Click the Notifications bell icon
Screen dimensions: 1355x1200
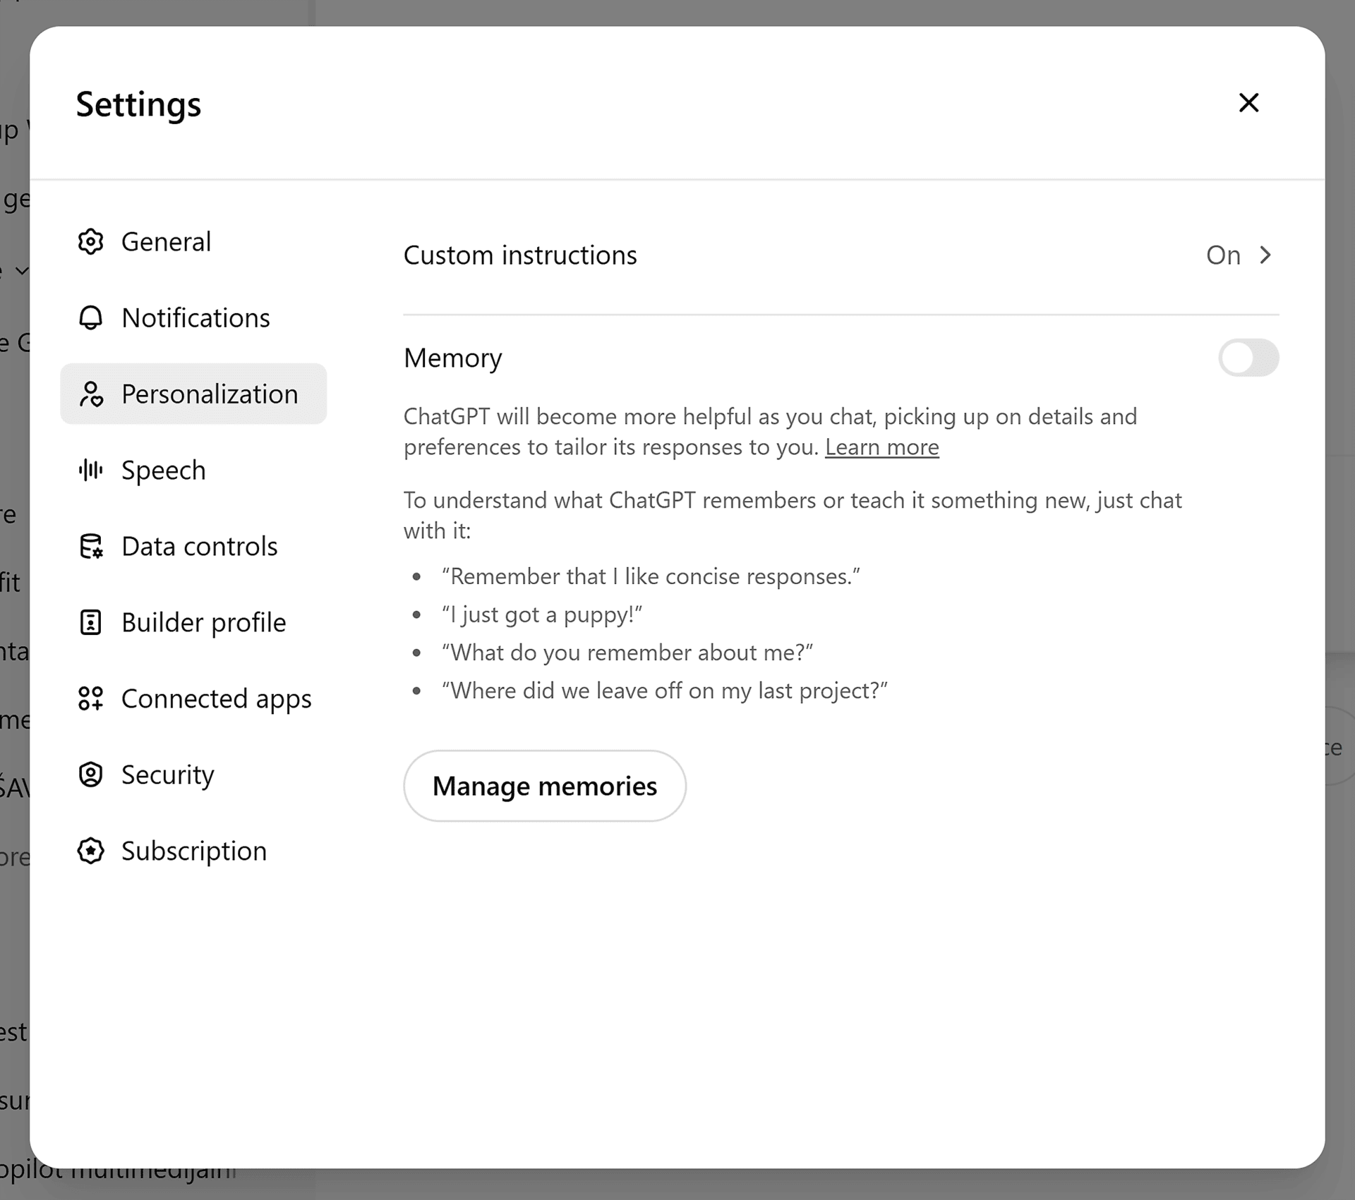[90, 318]
